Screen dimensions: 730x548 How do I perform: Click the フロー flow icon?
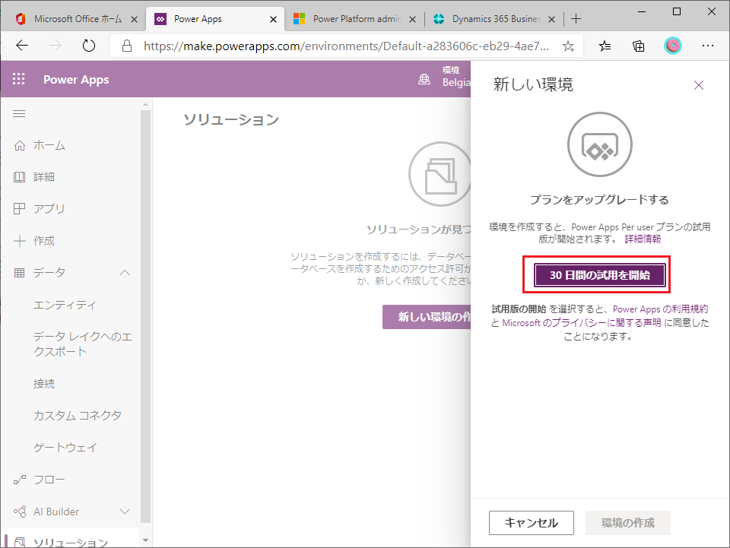(20, 480)
